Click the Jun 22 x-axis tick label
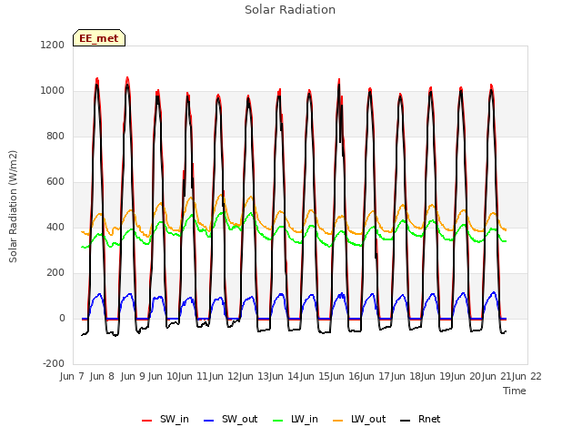The height and width of the screenshot is (437, 582). tap(527, 376)
